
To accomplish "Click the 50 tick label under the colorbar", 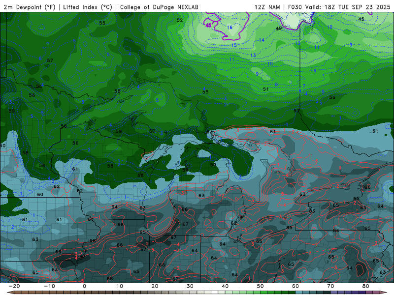I will point(261,286).
